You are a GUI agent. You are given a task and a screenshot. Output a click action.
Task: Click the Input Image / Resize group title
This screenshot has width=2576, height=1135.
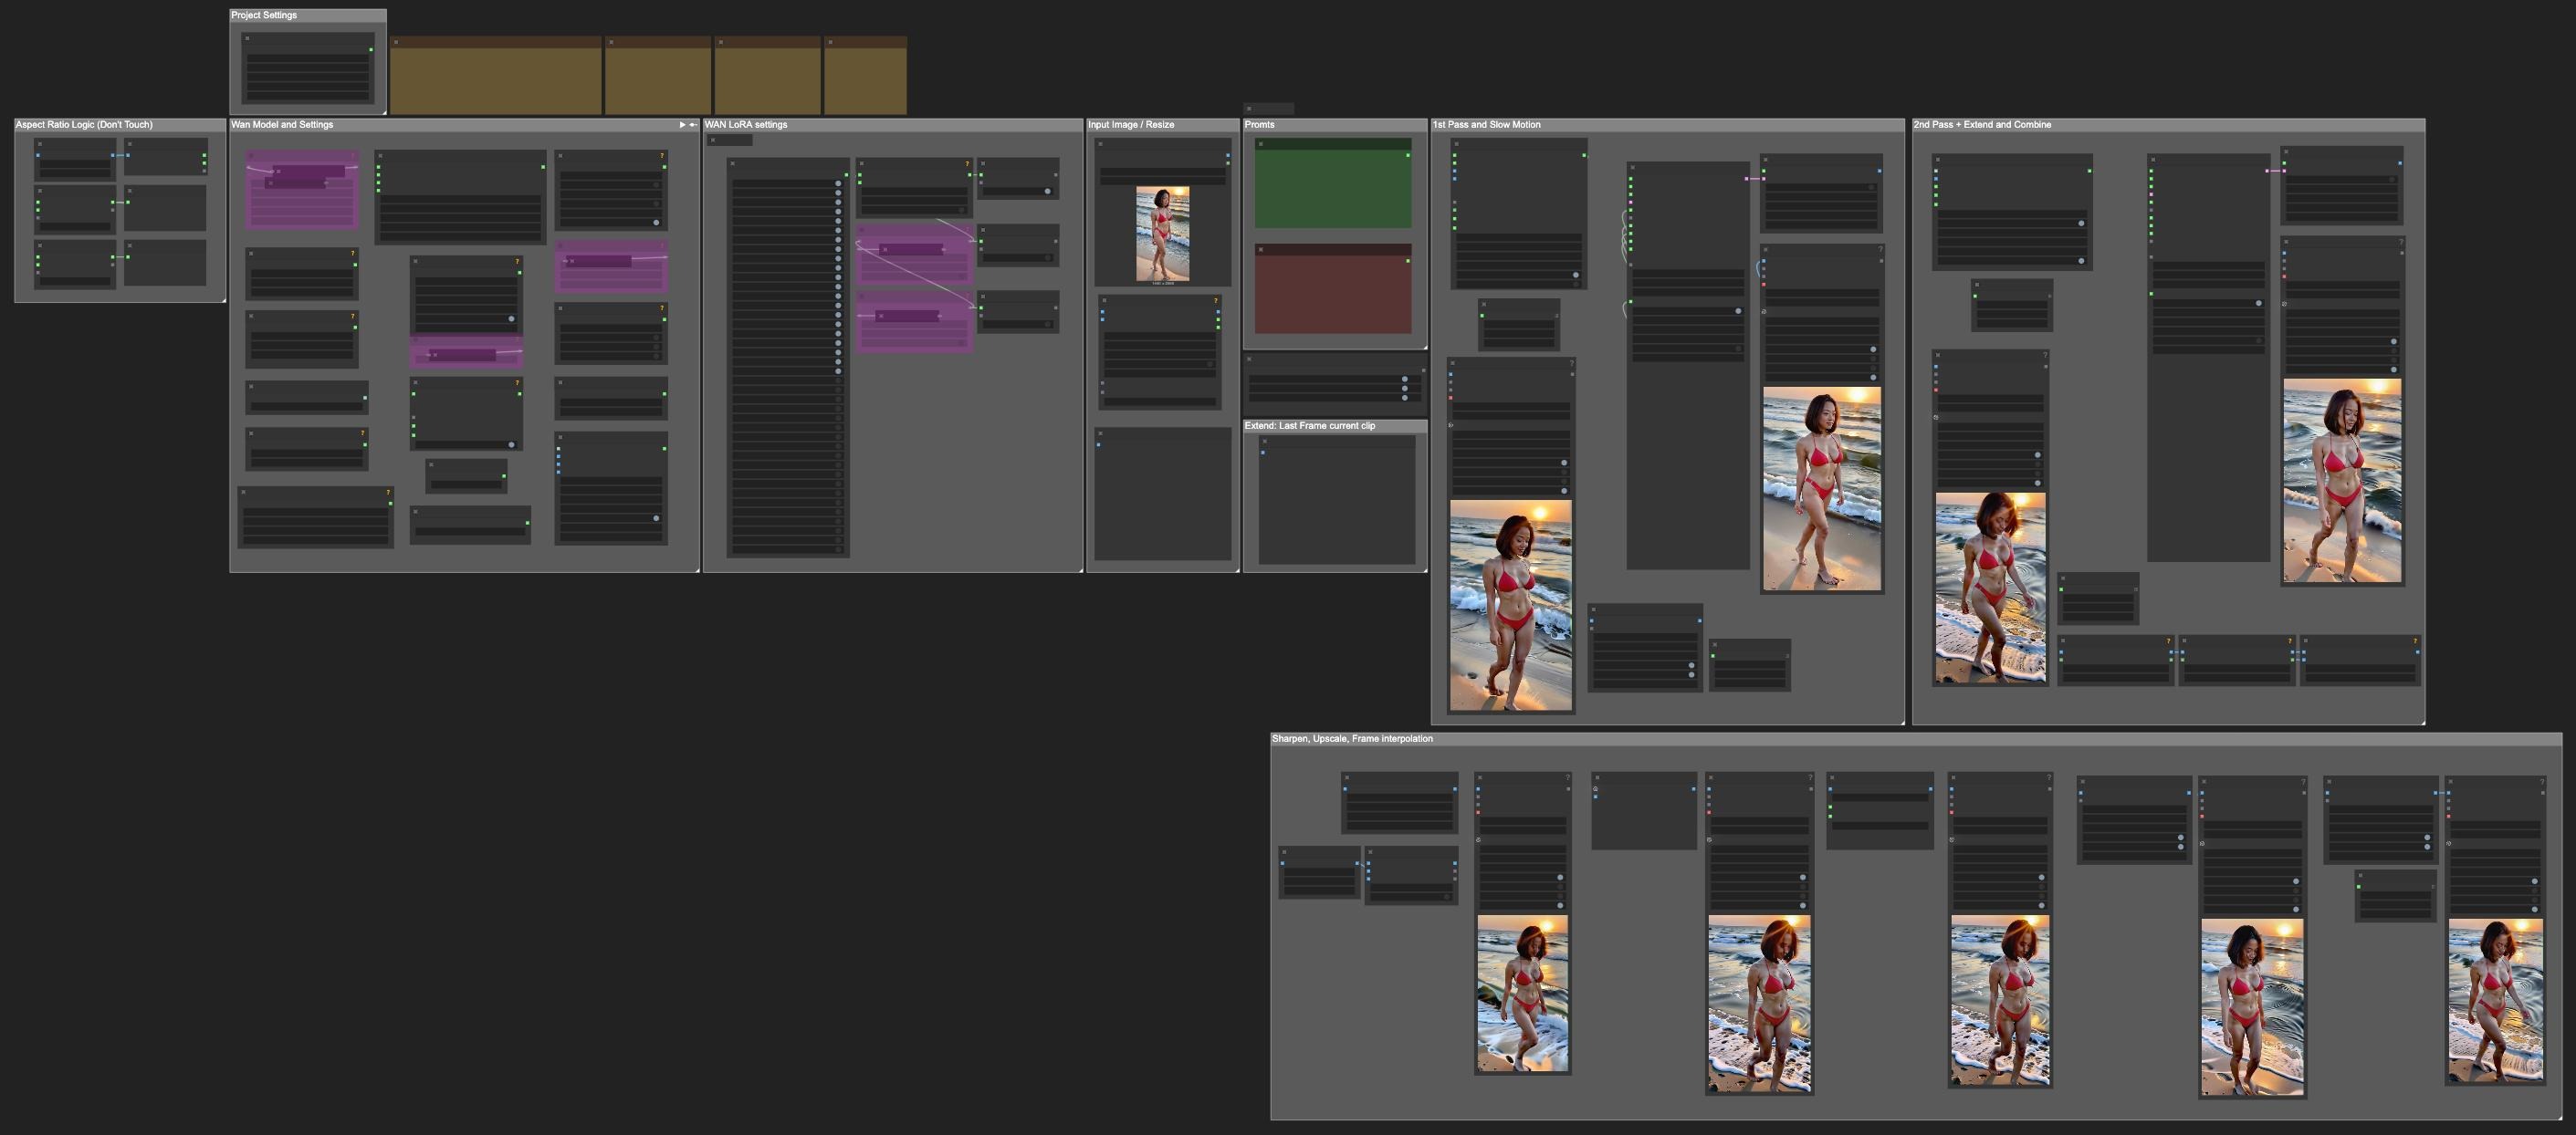[x=1131, y=125]
